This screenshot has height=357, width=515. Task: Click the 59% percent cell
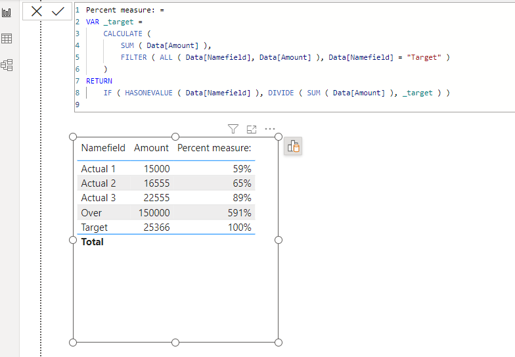tap(242, 168)
